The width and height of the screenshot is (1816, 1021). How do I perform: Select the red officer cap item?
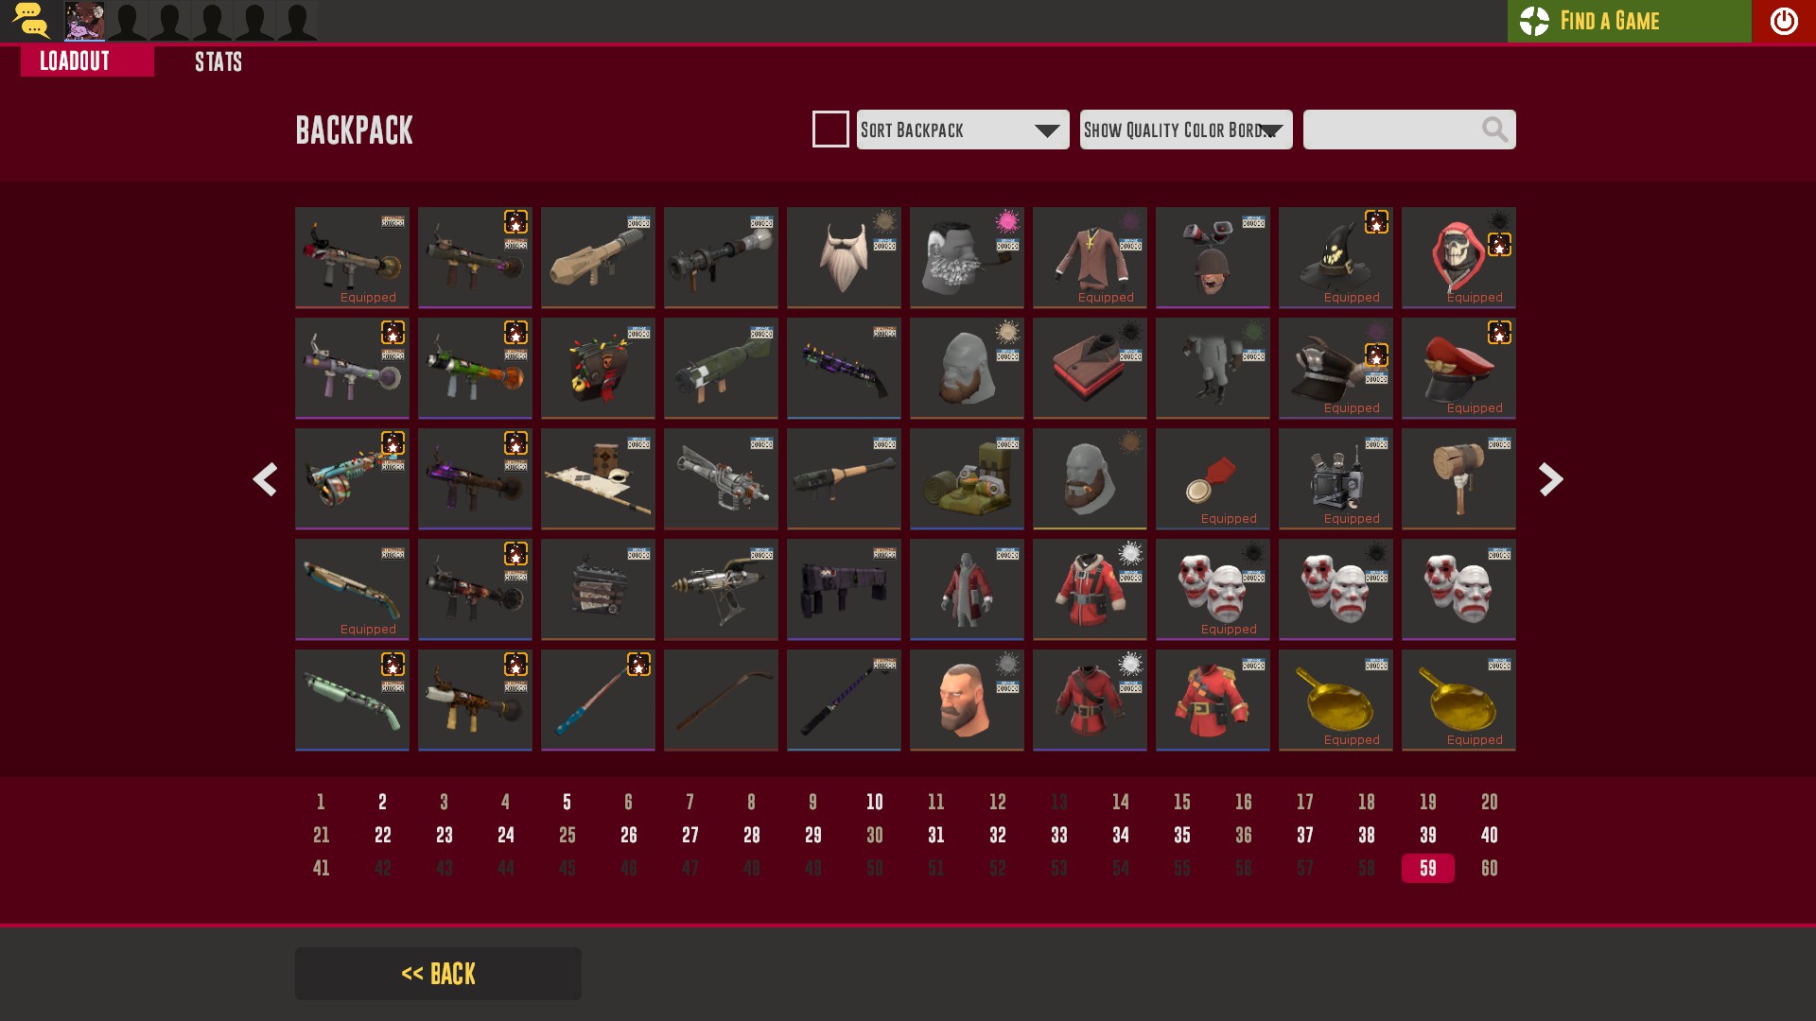[x=1458, y=368]
